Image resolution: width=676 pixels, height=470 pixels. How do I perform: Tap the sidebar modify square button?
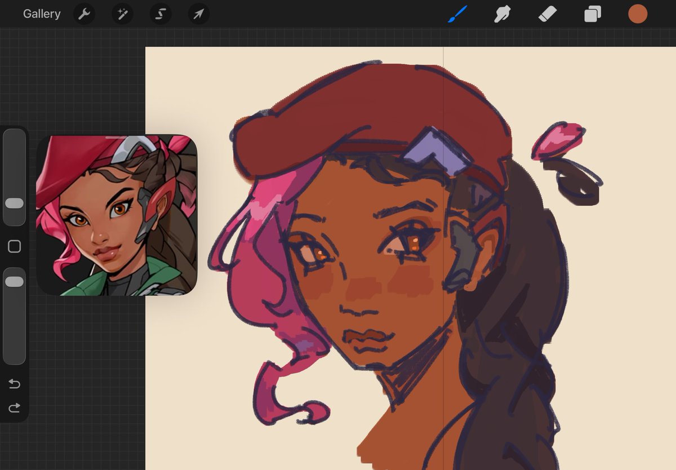pos(14,246)
